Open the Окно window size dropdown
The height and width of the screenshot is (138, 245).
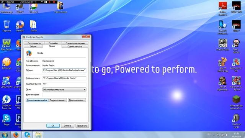tap(64, 89)
